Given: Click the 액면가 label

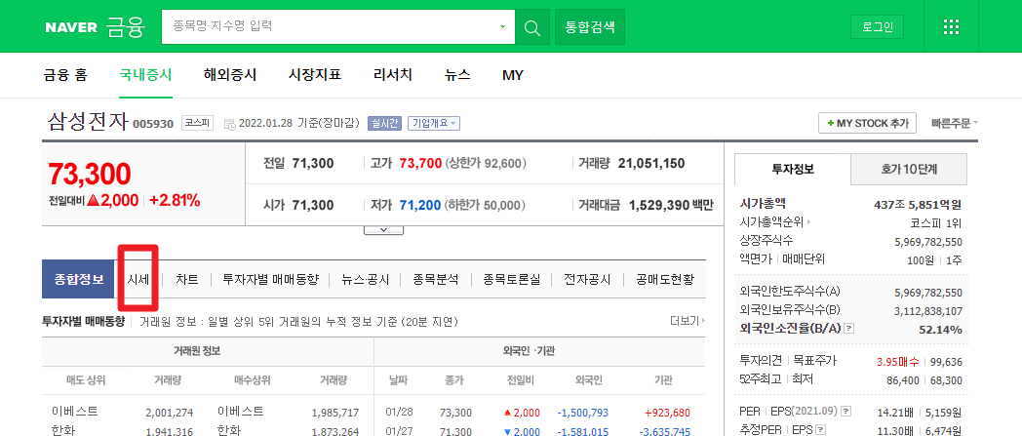Looking at the screenshot, I should pyautogui.click(x=758, y=258).
